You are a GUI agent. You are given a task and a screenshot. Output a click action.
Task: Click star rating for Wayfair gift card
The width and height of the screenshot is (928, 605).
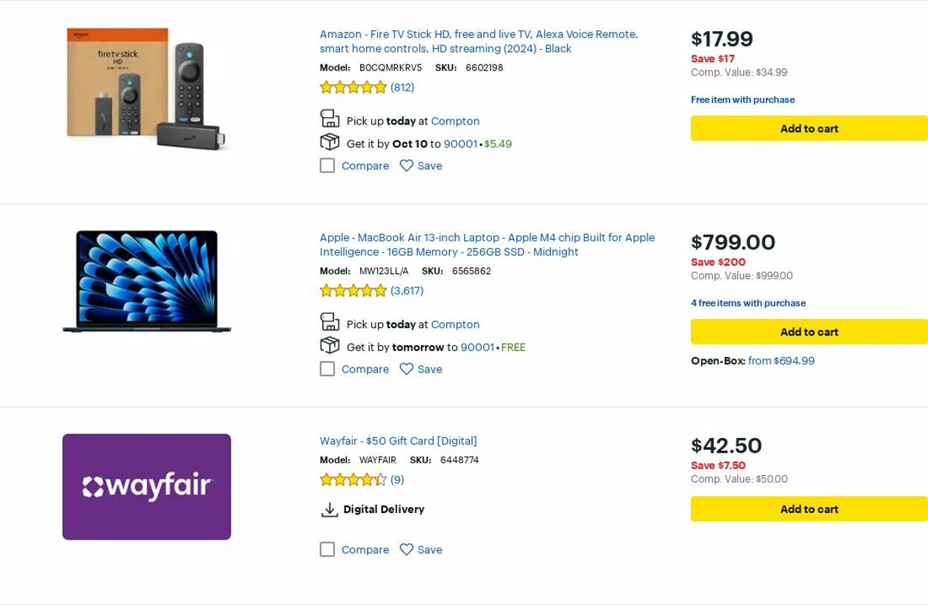(x=353, y=480)
